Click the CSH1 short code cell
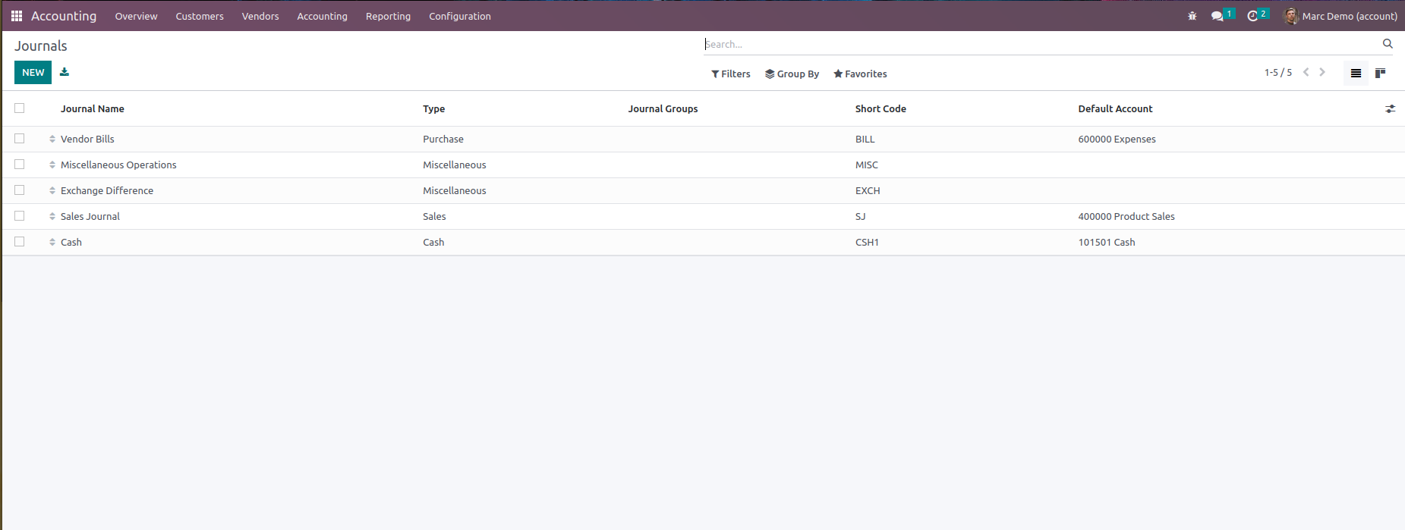 [867, 243]
